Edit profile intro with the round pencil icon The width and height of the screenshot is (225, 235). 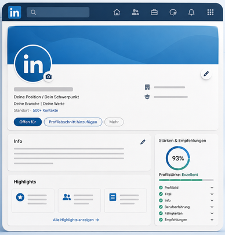pos(206,74)
